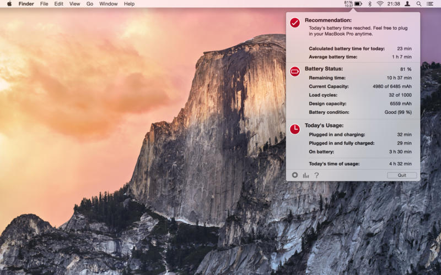This screenshot has width=441, height=275.
Task: Open the Apple menu
Action: pos(9,4)
